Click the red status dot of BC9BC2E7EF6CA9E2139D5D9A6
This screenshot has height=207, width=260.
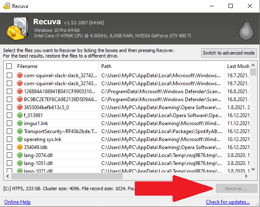click(20, 99)
